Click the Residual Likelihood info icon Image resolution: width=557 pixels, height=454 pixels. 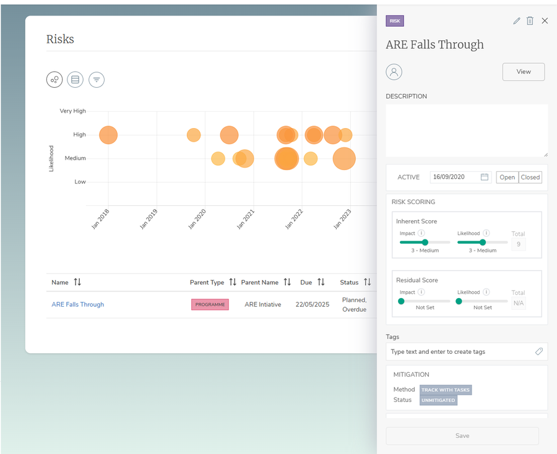486,292
